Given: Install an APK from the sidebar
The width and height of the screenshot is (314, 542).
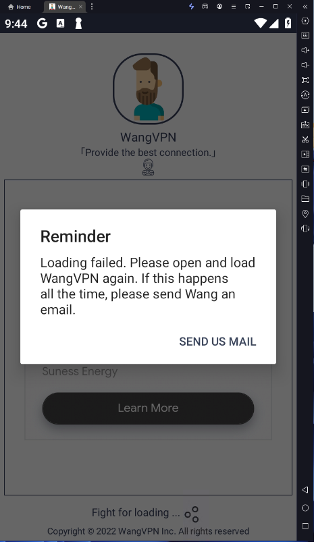Looking at the screenshot, I should pos(305,124).
